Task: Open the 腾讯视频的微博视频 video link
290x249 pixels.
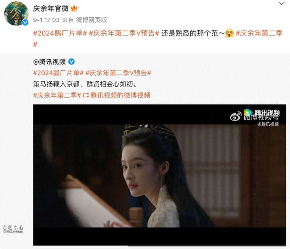Action: pos(120,95)
